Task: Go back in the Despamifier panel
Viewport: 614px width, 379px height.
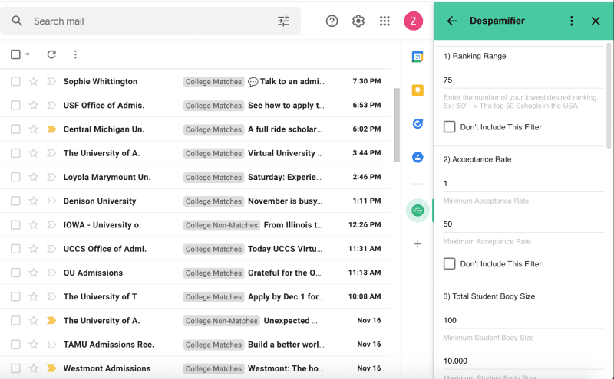Action: coord(452,21)
